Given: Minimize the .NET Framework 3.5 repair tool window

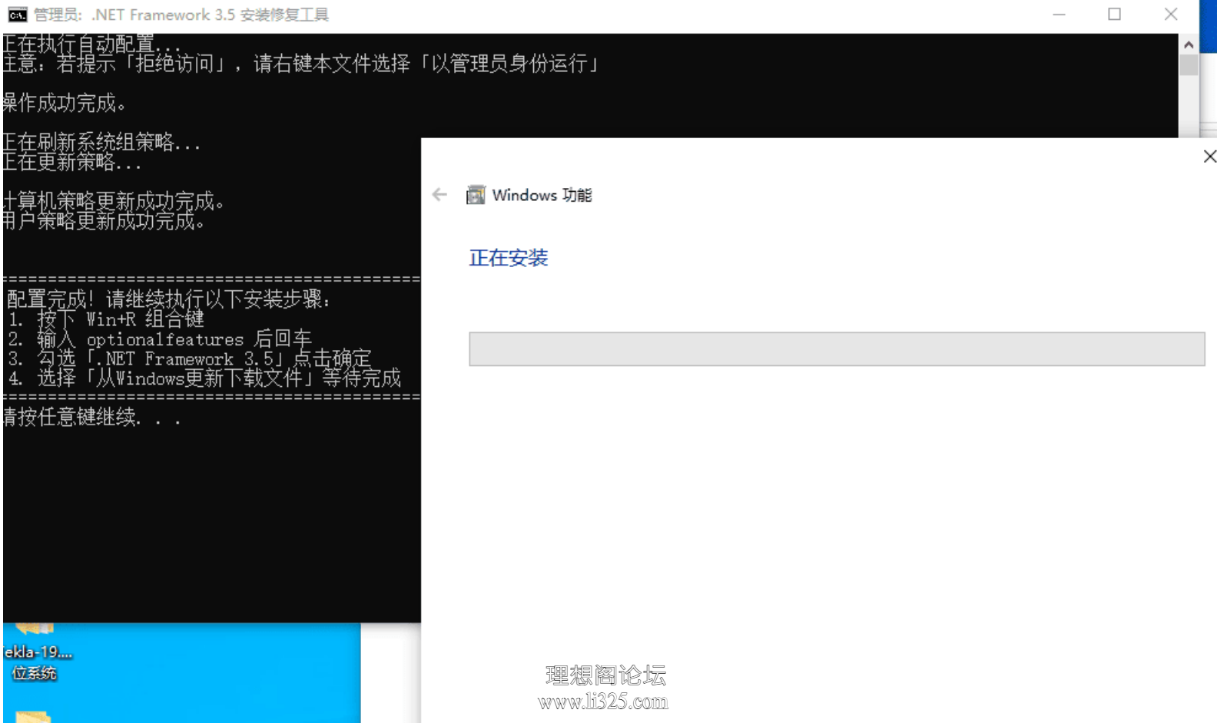Looking at the screenshot, I should pos(1059,15).
